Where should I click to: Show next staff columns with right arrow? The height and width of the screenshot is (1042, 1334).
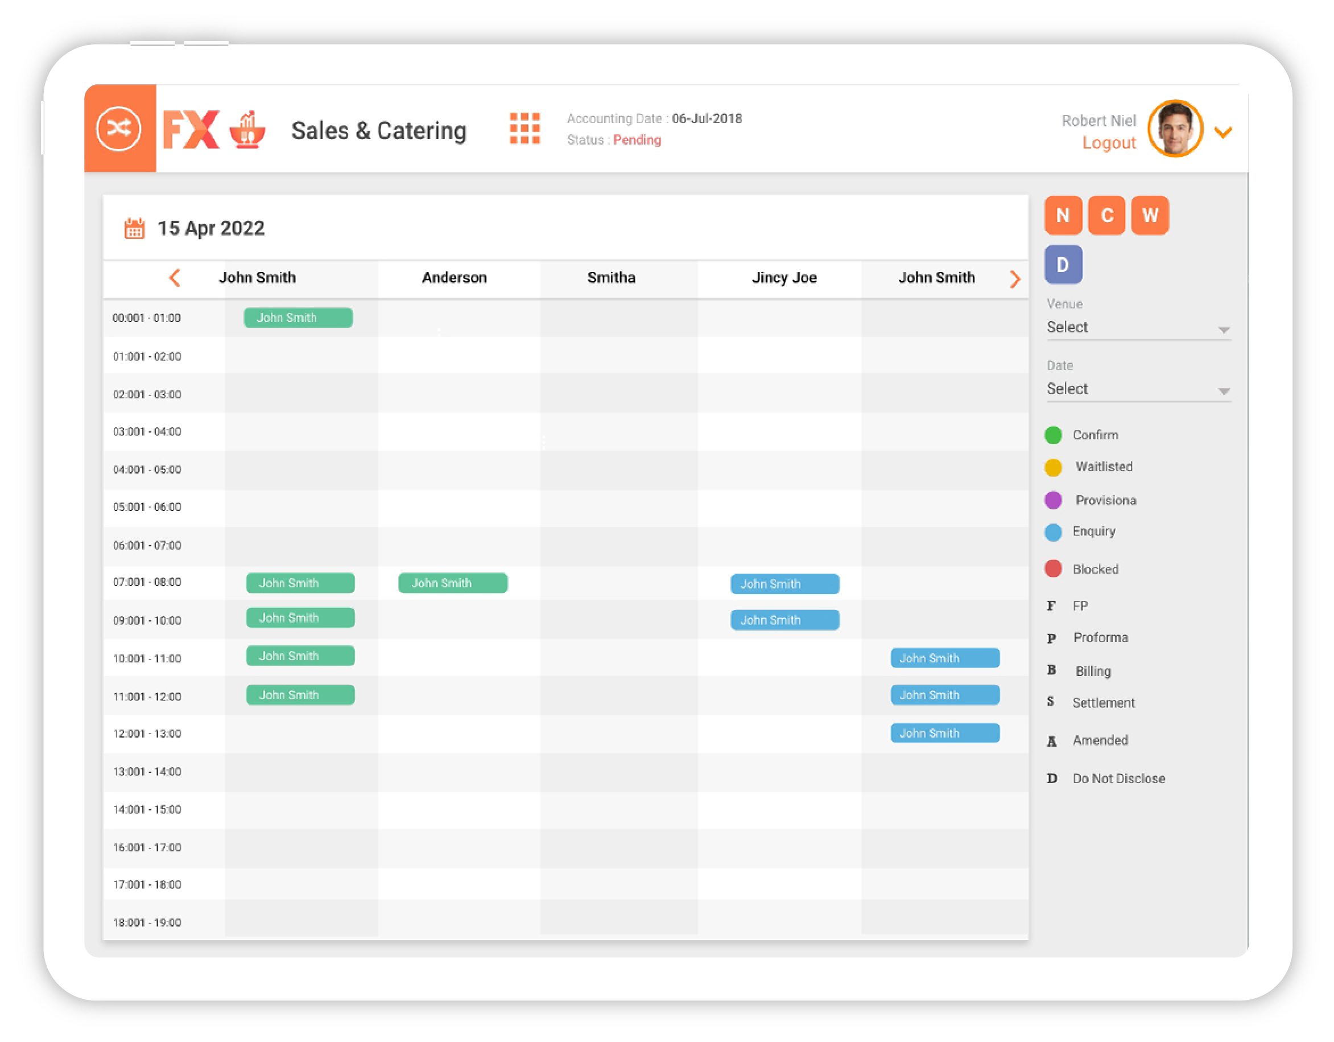click(1014, 279)
